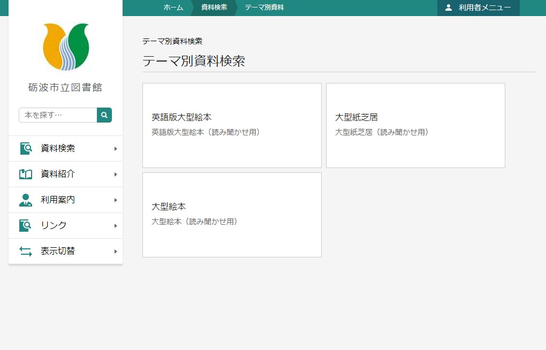Expand the 表示切替 submenu arrow
Viewport: 546px width, 350px height.
point(116,252)
